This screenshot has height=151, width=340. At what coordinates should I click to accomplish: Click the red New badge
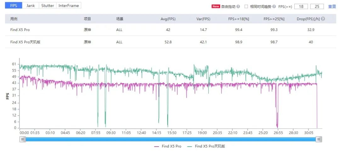point(216,6)
